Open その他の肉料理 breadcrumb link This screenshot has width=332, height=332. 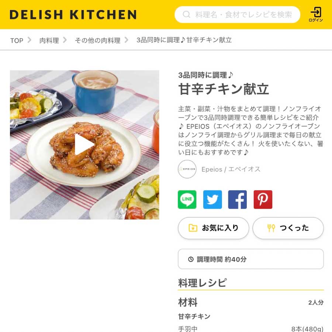[x=98, y=41]
